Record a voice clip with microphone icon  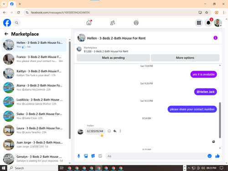pos(79,156)
